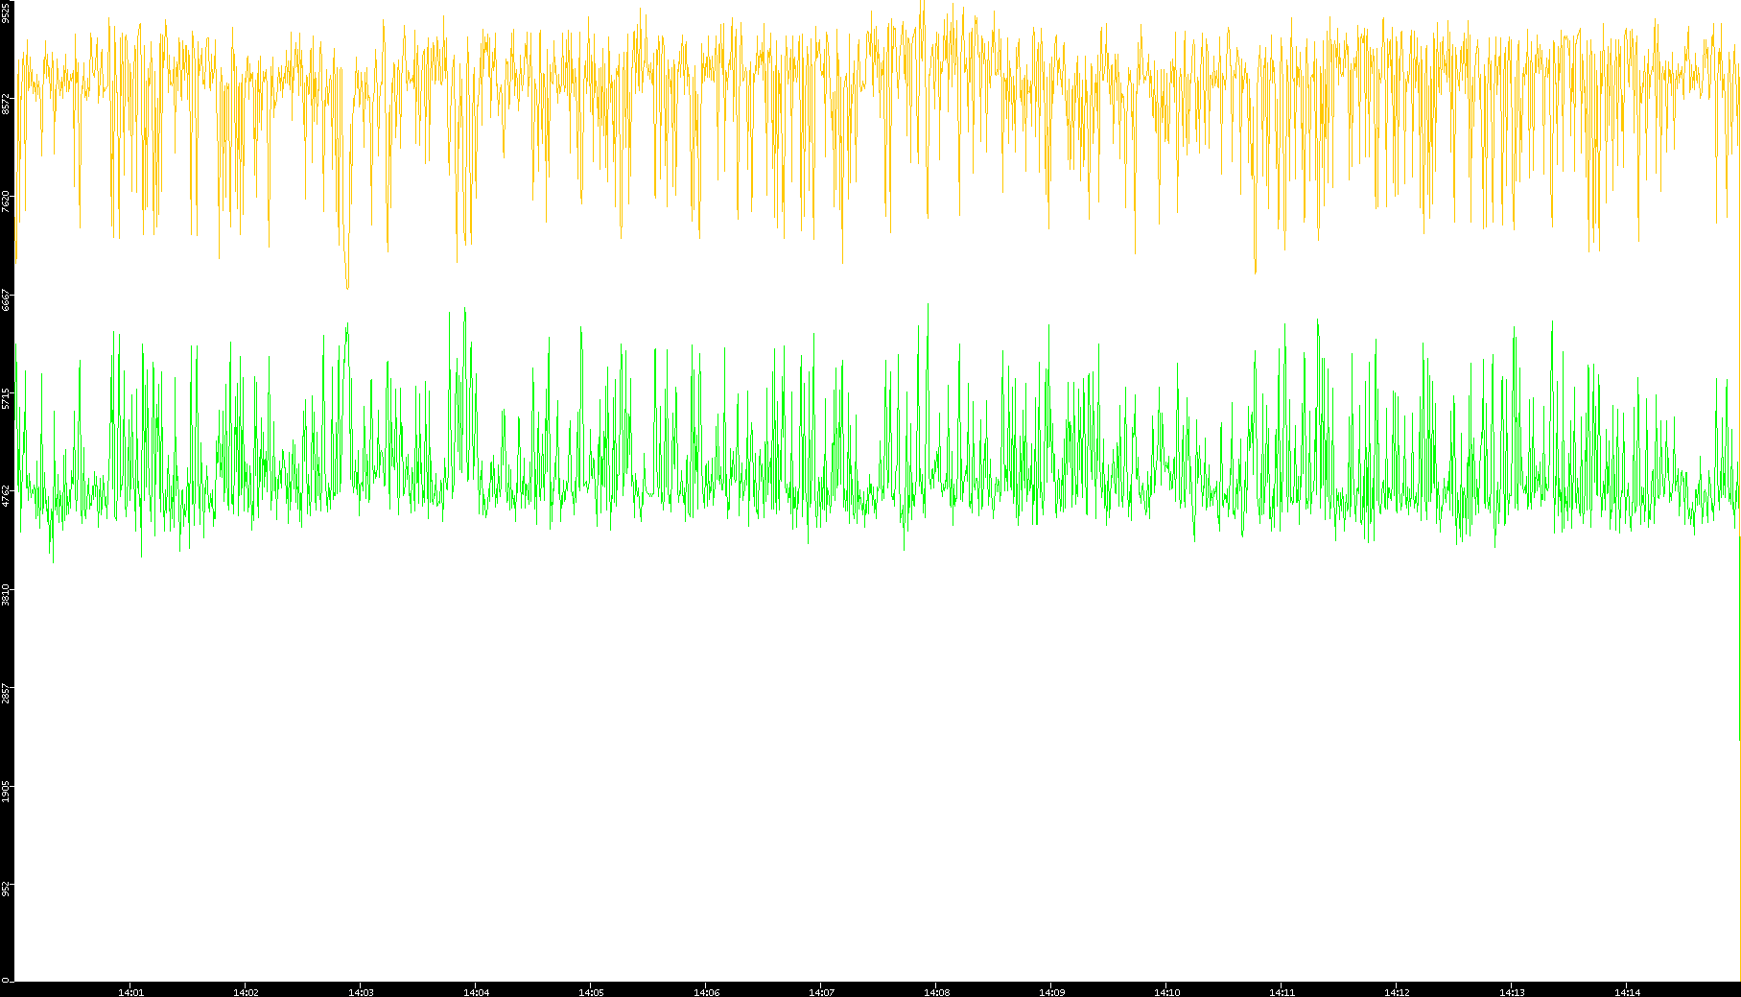
Task: Click the 9525 value on the vertical axis
Action: [x=7, y=12]
